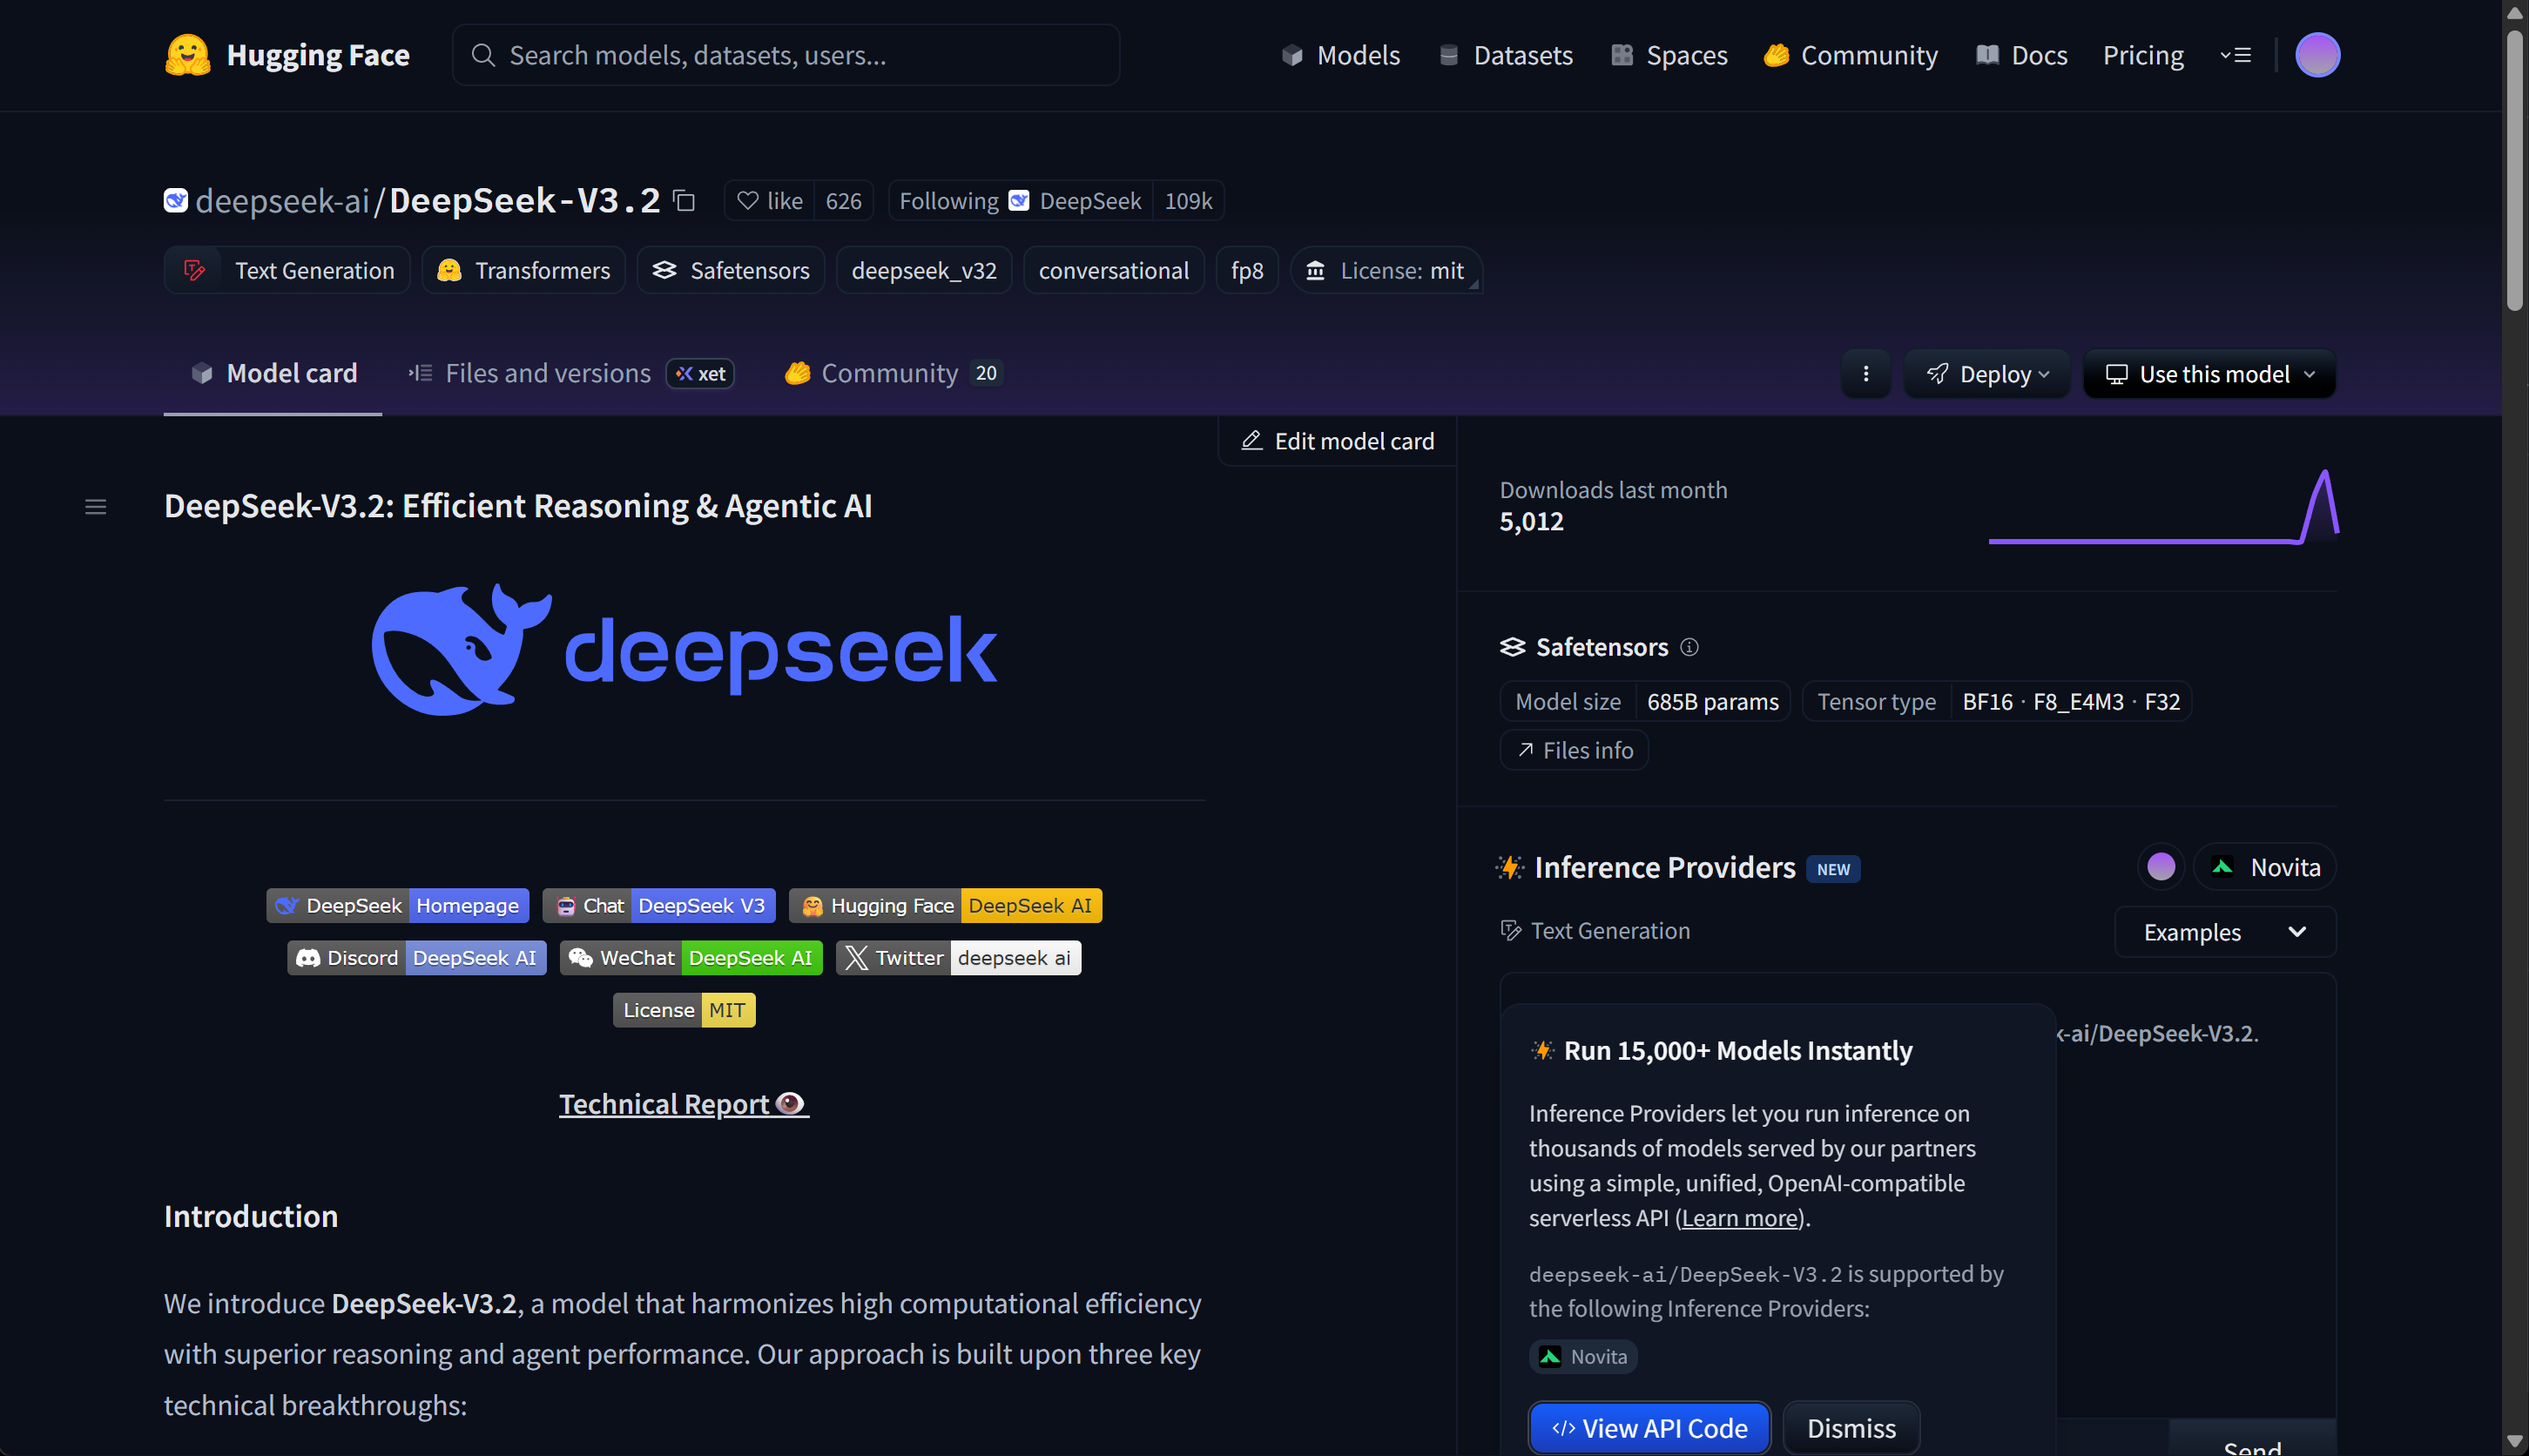Open the three-dot more options button
Viewport: 2529px width, 1456px height.
coord(1865,374)
